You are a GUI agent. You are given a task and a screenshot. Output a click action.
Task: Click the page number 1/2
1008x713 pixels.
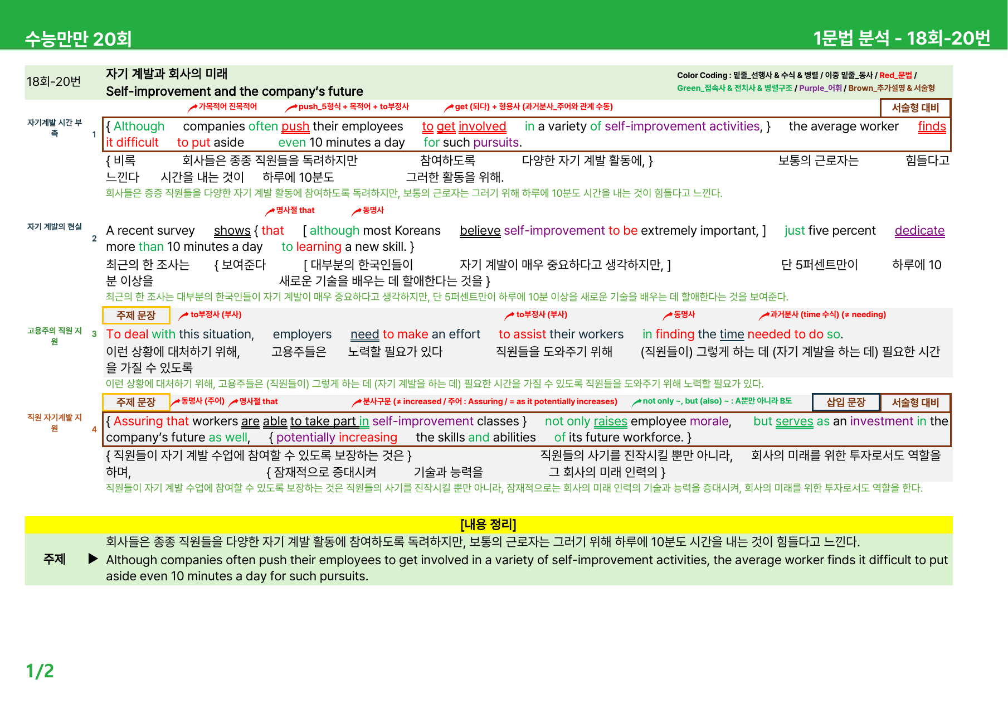click(x=40, y=671)
